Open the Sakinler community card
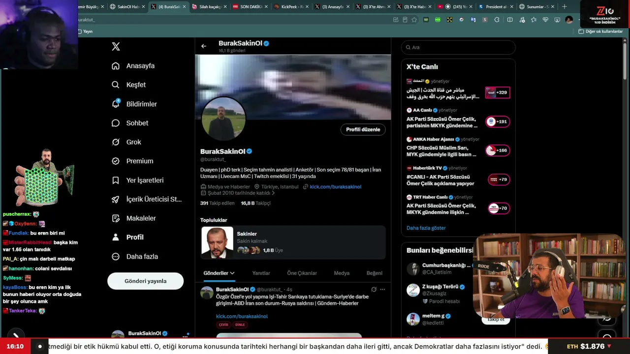The image size is (630, 354). pos(293,242)
